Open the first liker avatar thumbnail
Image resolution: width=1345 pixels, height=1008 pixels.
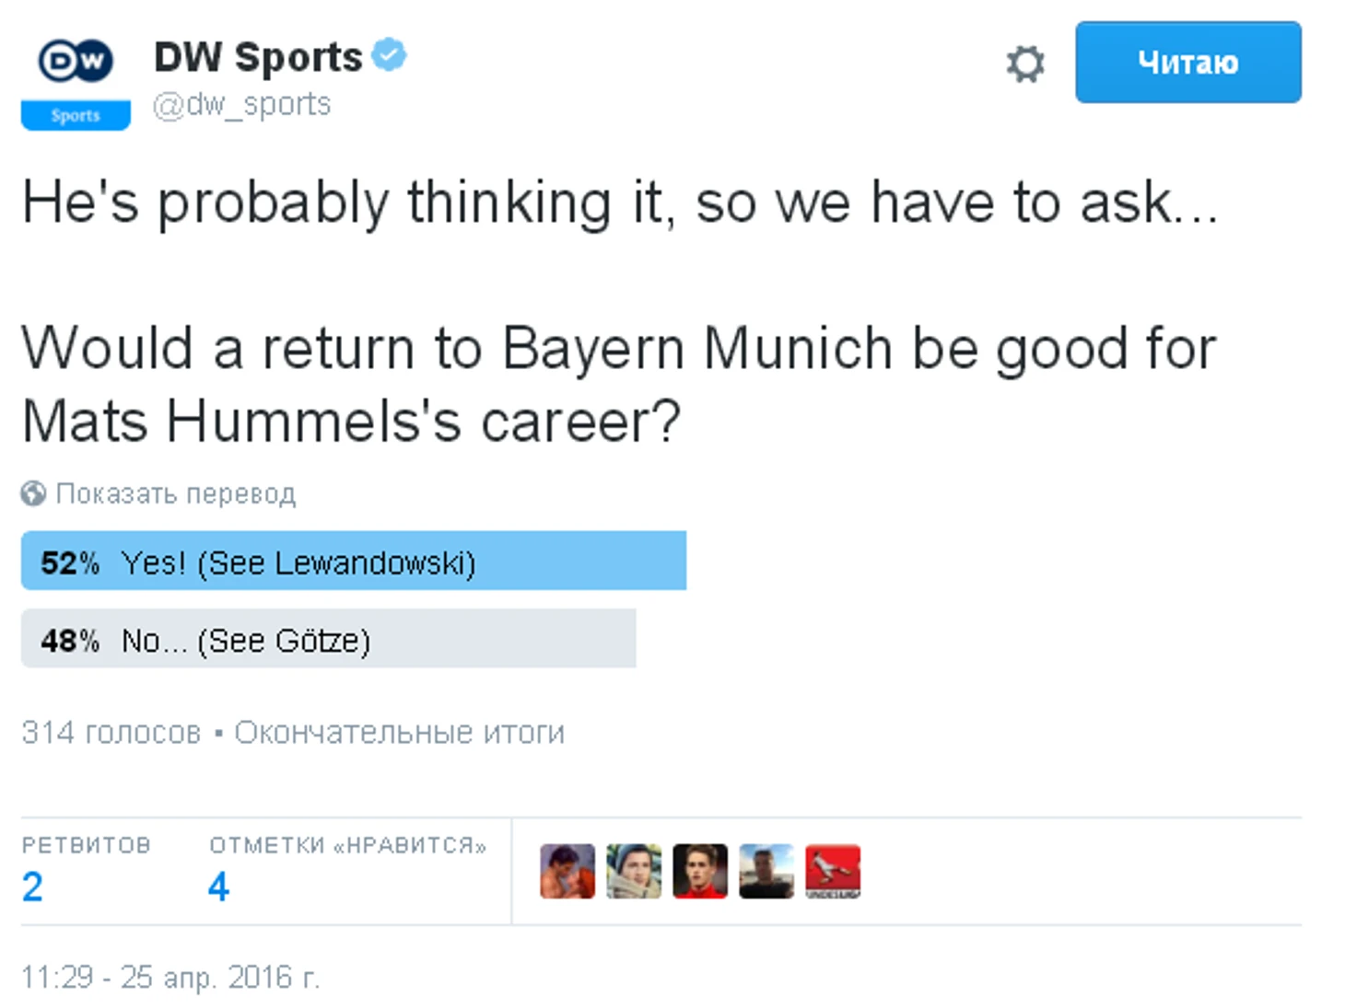[567, 871]
